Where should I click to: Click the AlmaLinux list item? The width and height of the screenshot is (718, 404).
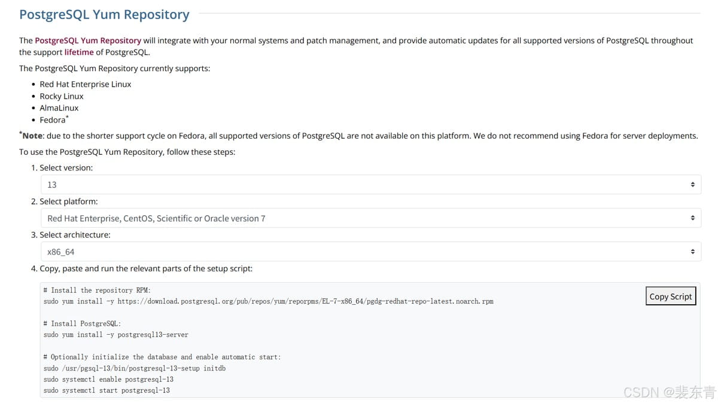coord(59,108)
